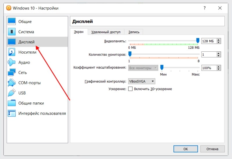Click the Видеопамять slider handle
The image size is (232, 159).
[198, 40]
